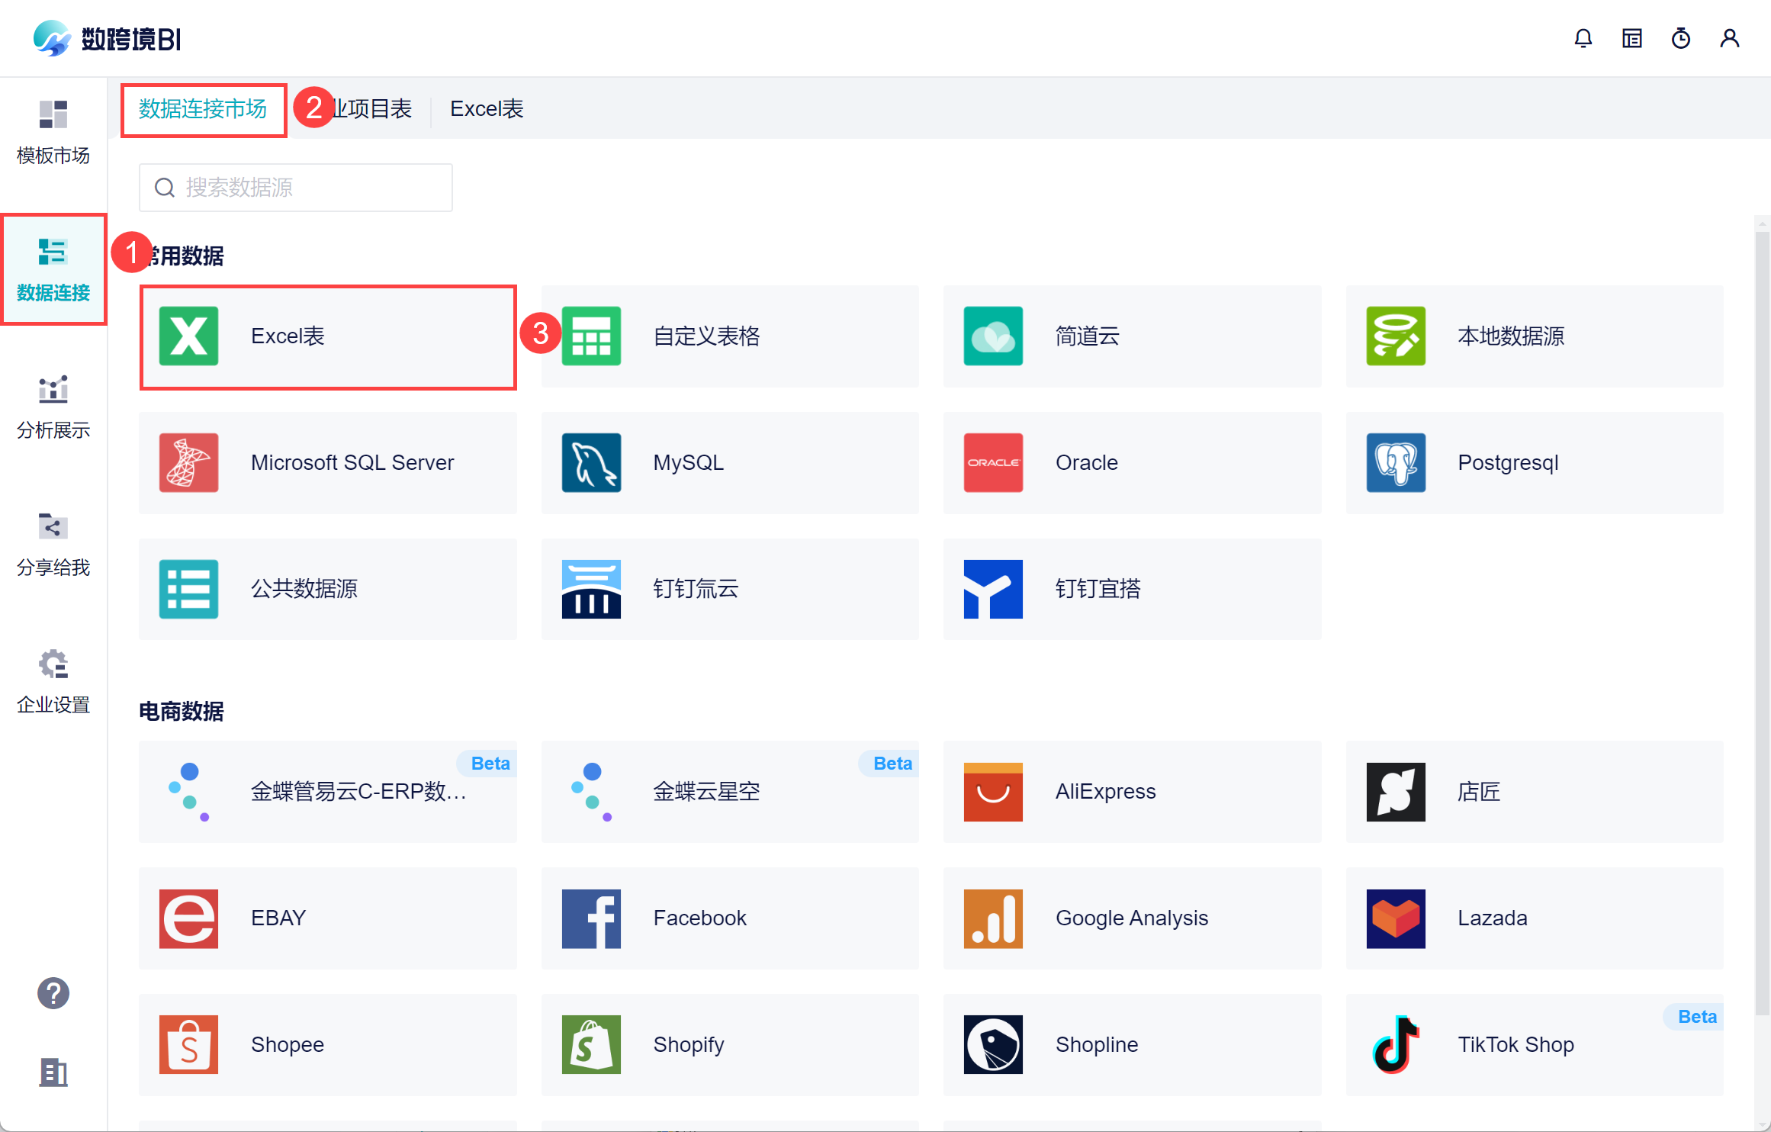Click the EBAY red e icon
The image size is (1771, 1132).
[188, 918]
